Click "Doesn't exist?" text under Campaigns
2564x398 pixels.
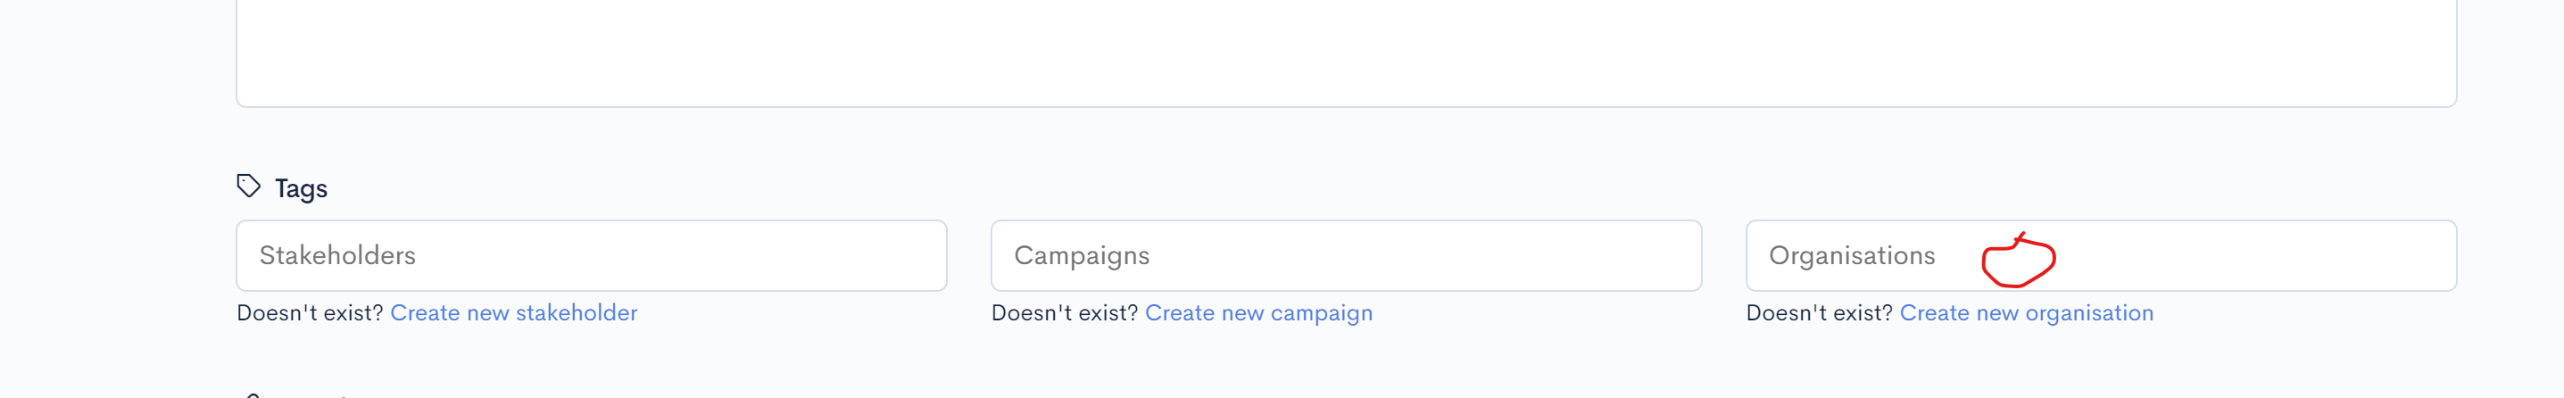pyautogui.click(x=1064, y=312)
